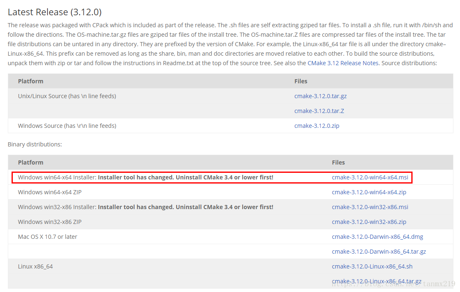Open the CMake 3.12 Release Notes link
The width and height of the screenshot is (460, 292).
point(343,63)
